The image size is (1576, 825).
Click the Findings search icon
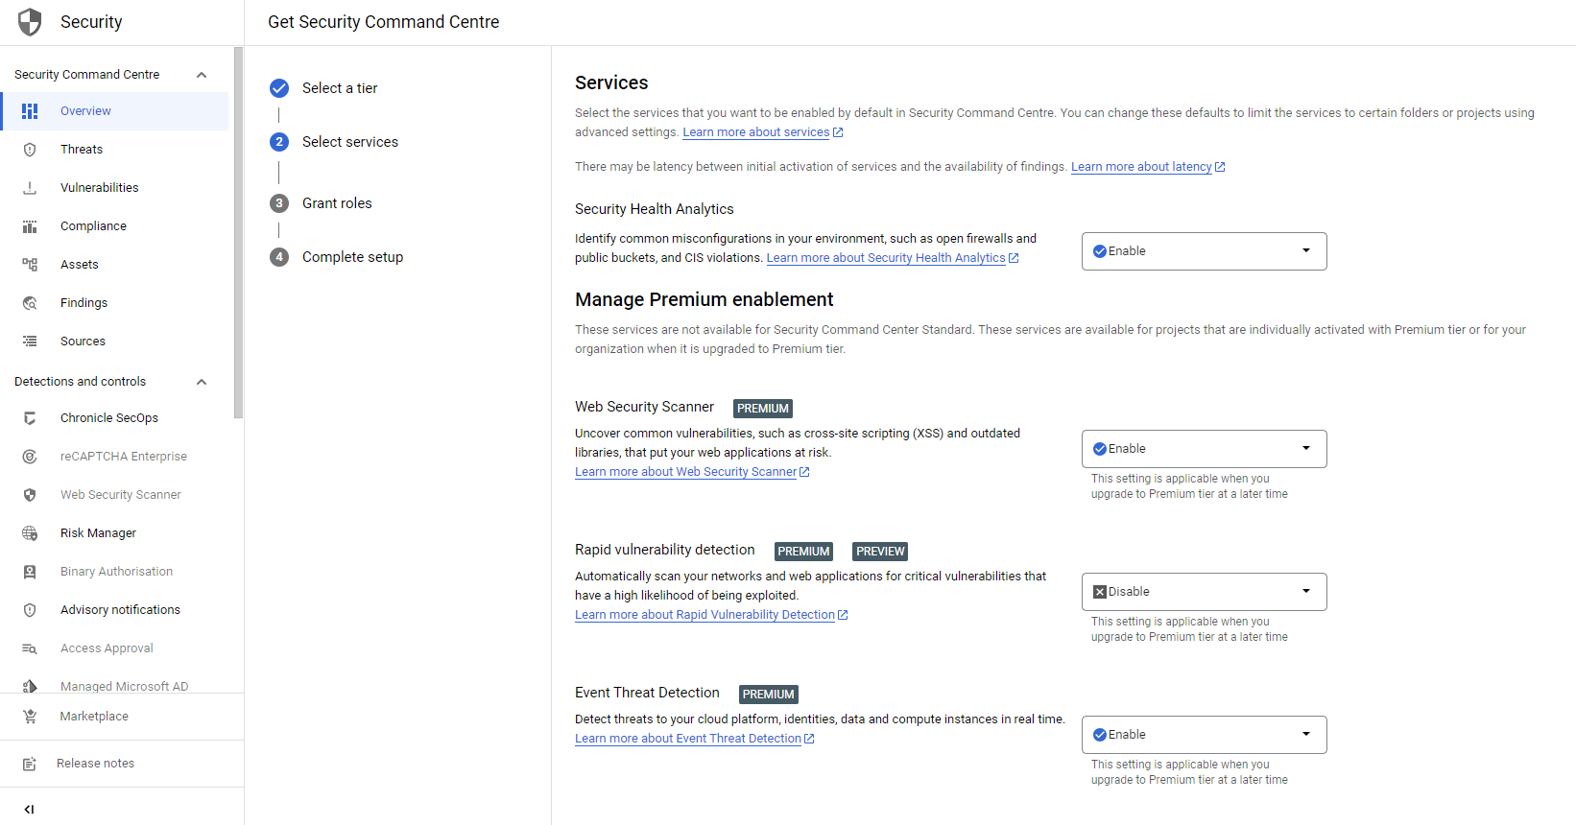(30, 303)
